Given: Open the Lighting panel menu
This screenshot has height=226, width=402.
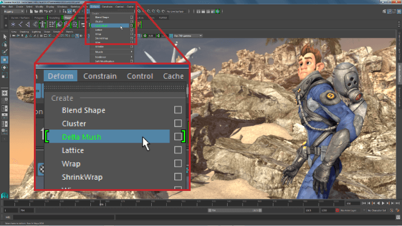Looking at the screenshot, I should click(36, 32).
